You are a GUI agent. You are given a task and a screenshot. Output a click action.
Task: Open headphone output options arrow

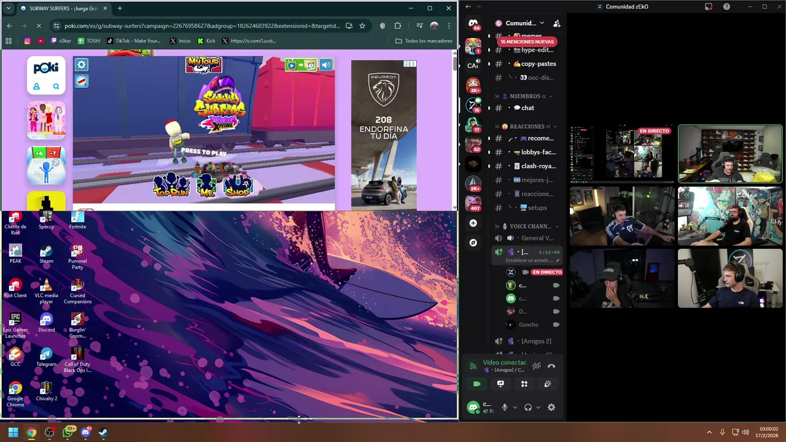click(538, 407)
